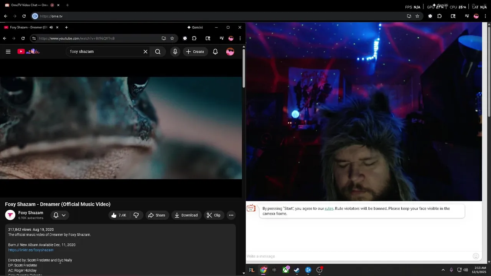This screenshot has width=491, height=276.
Task: Open Chrome profile avatar in YouTube window
Action: [231, 38]
